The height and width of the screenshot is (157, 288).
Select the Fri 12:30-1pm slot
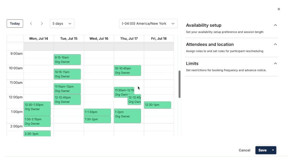(157, 105)
